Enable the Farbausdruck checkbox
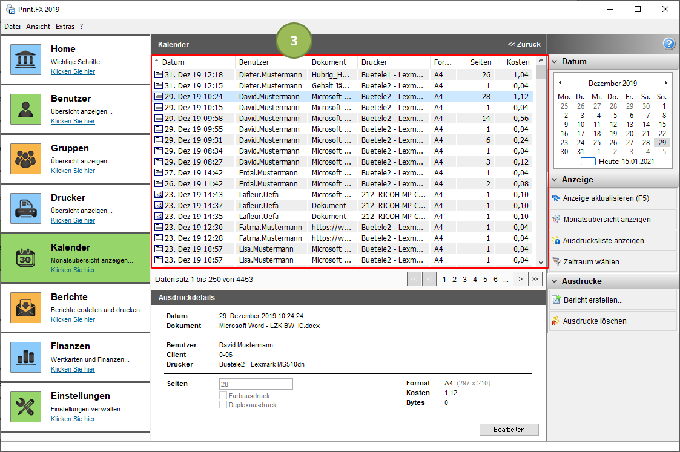The height and width of the screenshot is (452, 680). [x=223, y=396]
